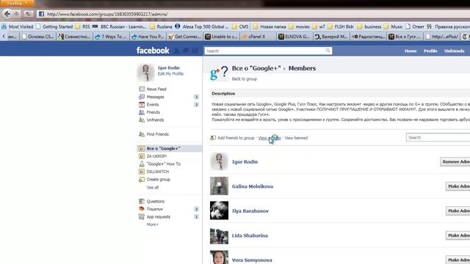The image size is (470, 264).
Task: Click the search magnifier icon
Action: 328,51
